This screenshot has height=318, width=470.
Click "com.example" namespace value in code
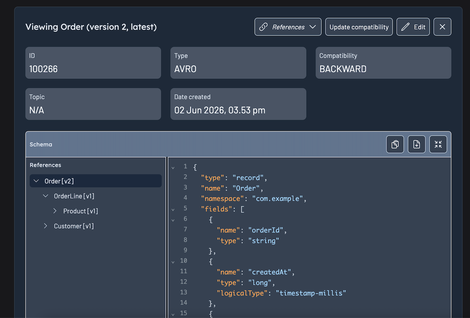[x=277, y=199]
